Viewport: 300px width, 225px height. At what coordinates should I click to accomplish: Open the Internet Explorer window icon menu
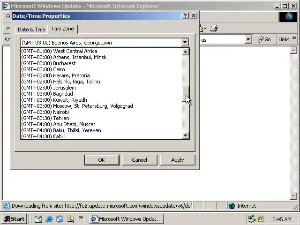(6, 6)
